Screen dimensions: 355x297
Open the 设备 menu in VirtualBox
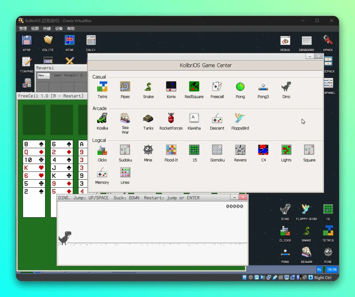[x=59, y=29]
